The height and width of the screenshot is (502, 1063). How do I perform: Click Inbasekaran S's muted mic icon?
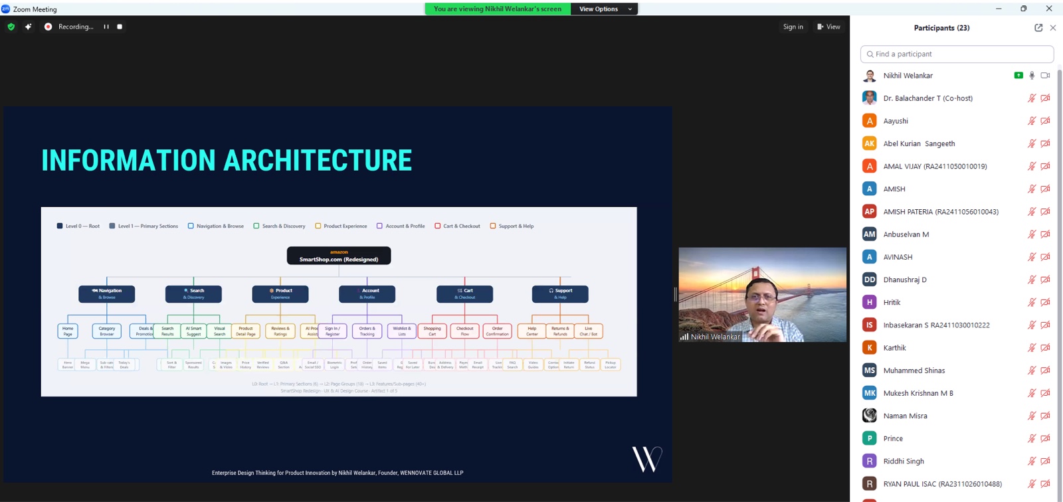tap(1032, 325)
